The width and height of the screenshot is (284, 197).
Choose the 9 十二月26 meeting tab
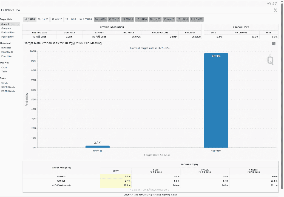[197, 19]
